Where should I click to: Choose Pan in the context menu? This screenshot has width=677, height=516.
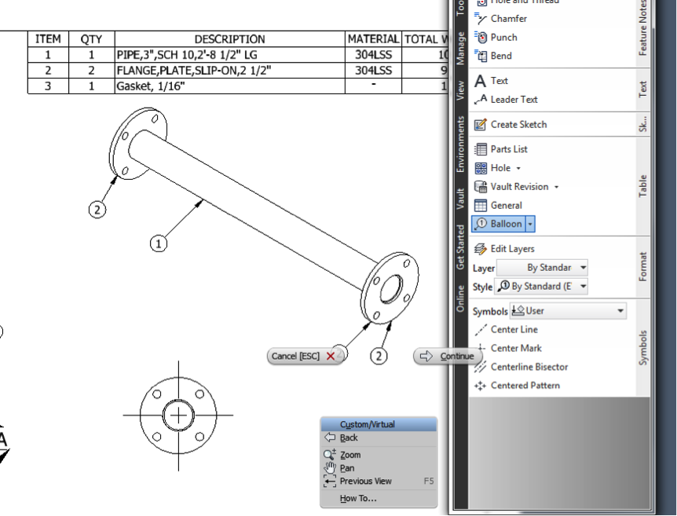(379, 468)
